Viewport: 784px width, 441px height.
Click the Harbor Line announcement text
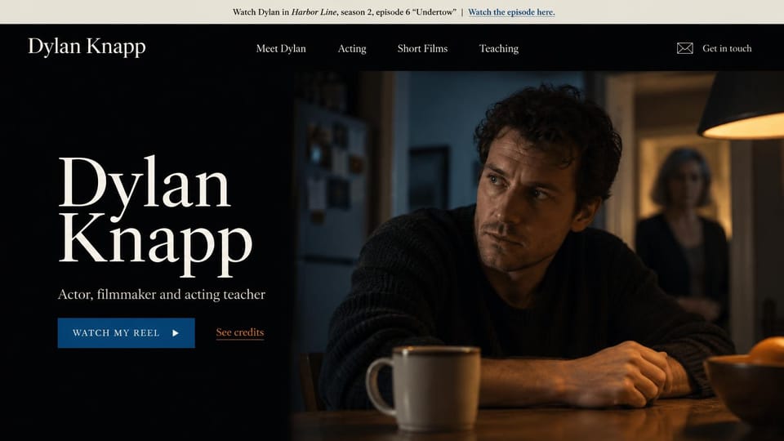tap(345, 12)
